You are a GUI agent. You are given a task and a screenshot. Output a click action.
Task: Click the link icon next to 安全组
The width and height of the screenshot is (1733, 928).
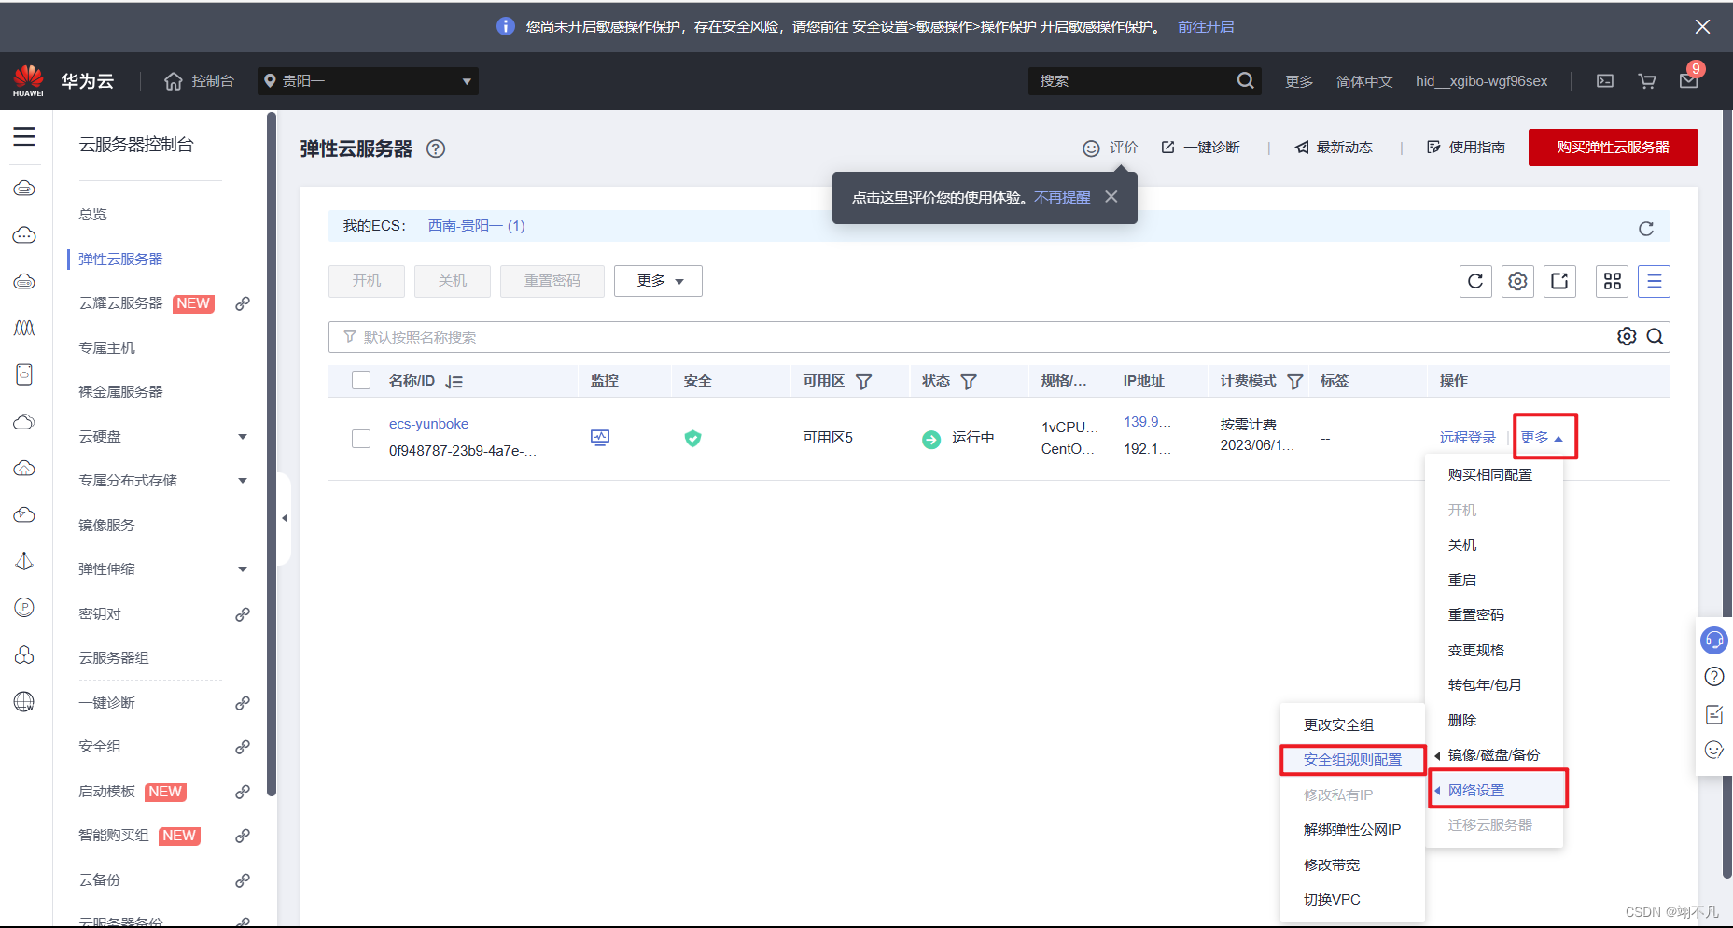coord(243,747)
